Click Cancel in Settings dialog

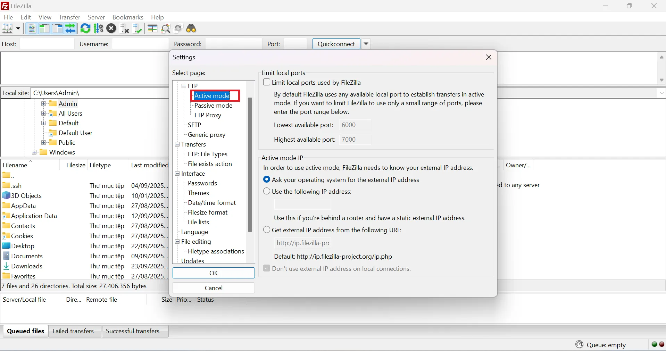click(x=214, y=288)
